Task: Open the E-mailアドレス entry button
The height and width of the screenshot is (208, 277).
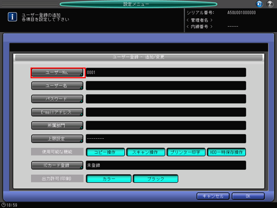Action: pyautogui.click(x=57, y=112)
